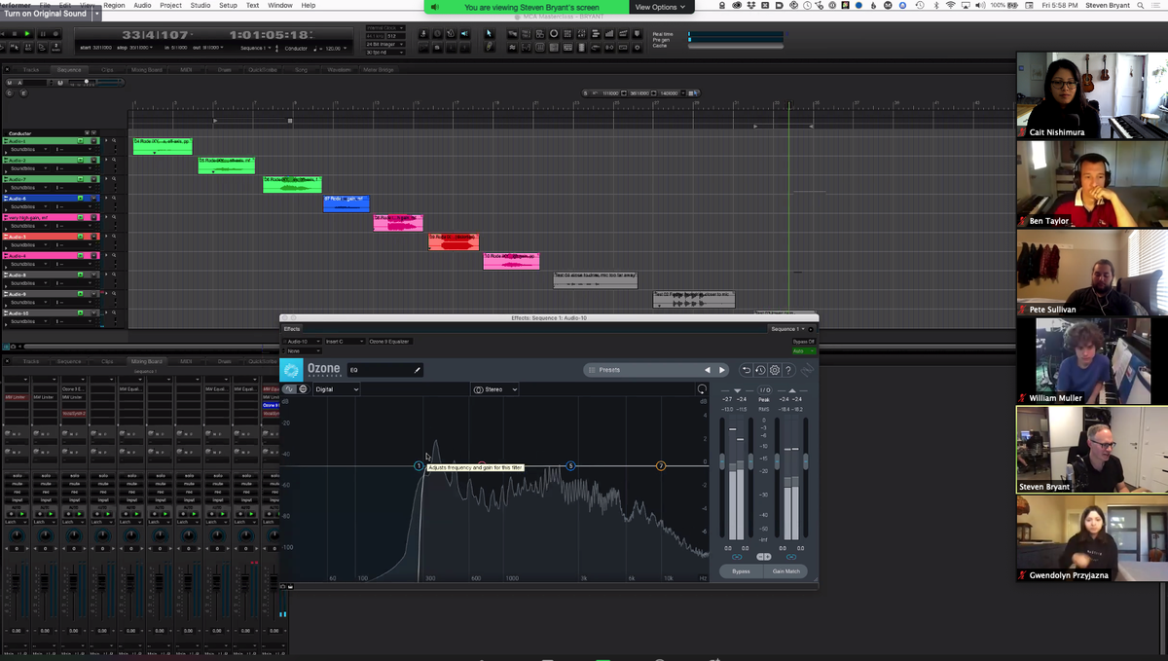Viewport: 1168px width, 661px height.
Task: Go to previous Ozone preset arrow
Action: tap(708, 370)
